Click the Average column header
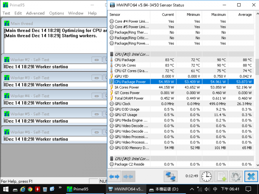The image size is (259, 194). (241, 14)
